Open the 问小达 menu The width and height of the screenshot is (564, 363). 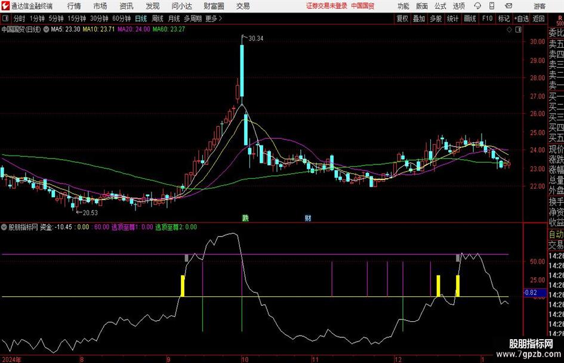[181, 6]
